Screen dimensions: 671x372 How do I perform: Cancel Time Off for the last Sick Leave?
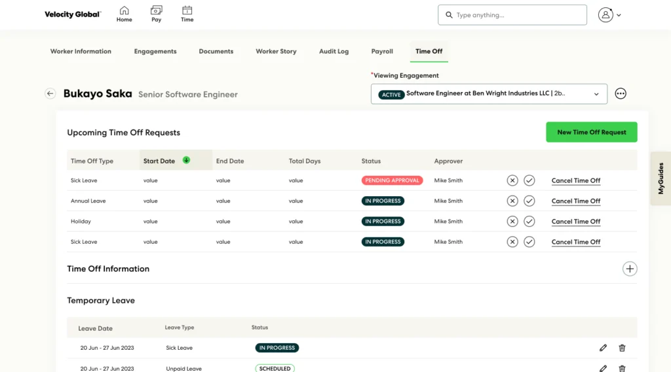(576, 242)
